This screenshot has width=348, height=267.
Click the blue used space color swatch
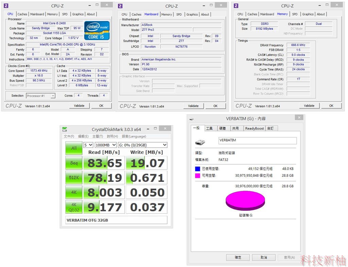(x=197, y=169)
